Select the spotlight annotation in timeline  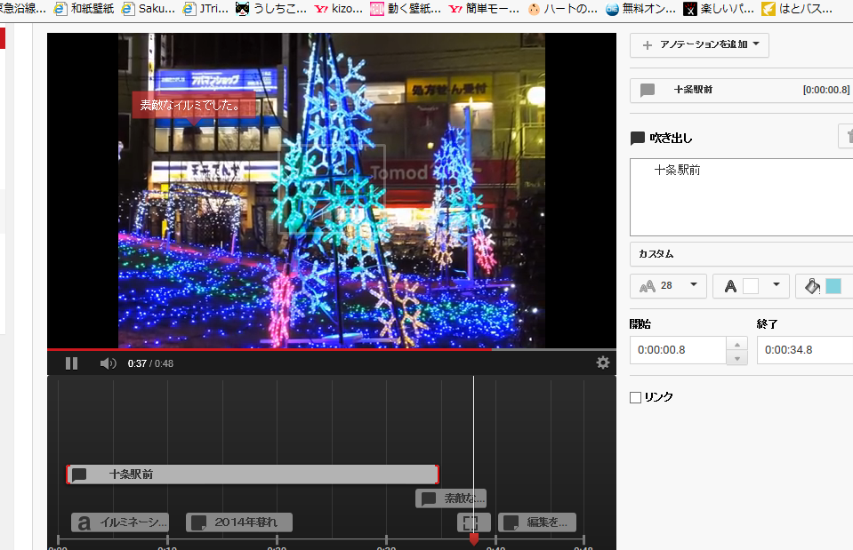pyautogui.click(x=474, y=522)
